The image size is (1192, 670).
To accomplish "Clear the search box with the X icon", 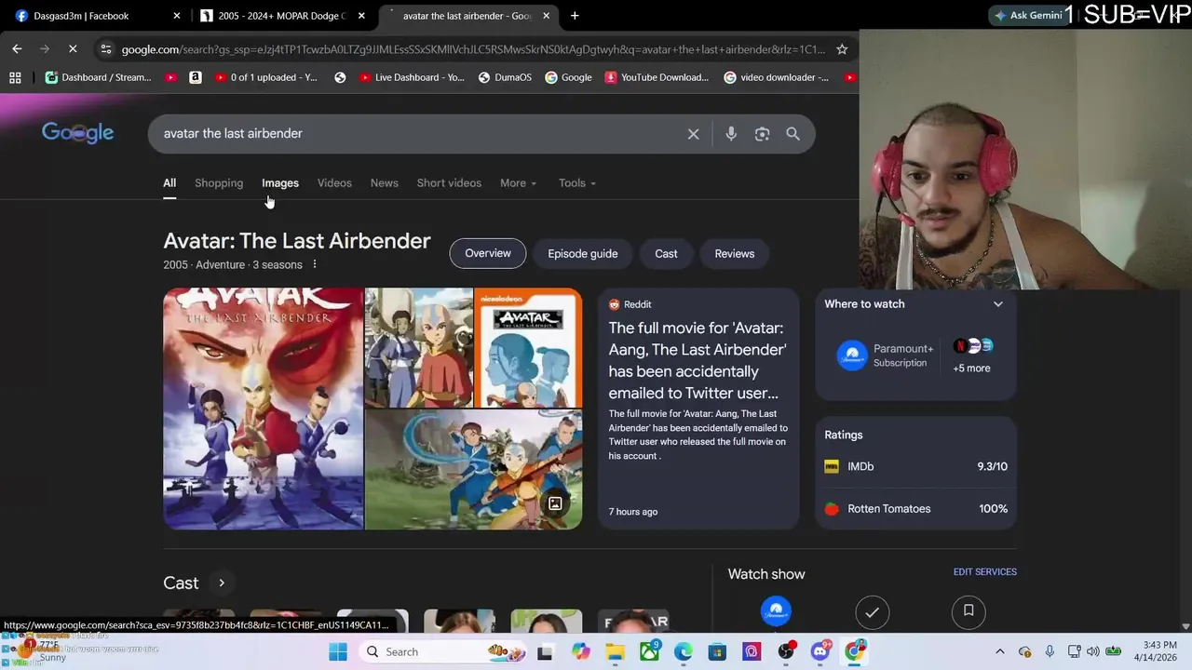I will [693, 134].
